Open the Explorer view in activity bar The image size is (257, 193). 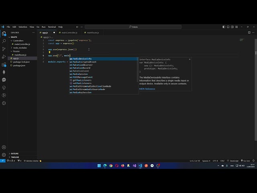point(4,34)
